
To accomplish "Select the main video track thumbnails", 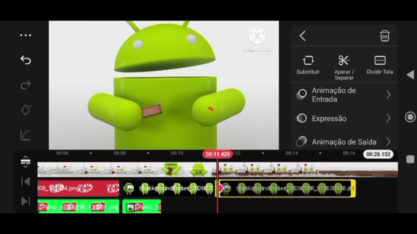I will (x=218, y=170).
